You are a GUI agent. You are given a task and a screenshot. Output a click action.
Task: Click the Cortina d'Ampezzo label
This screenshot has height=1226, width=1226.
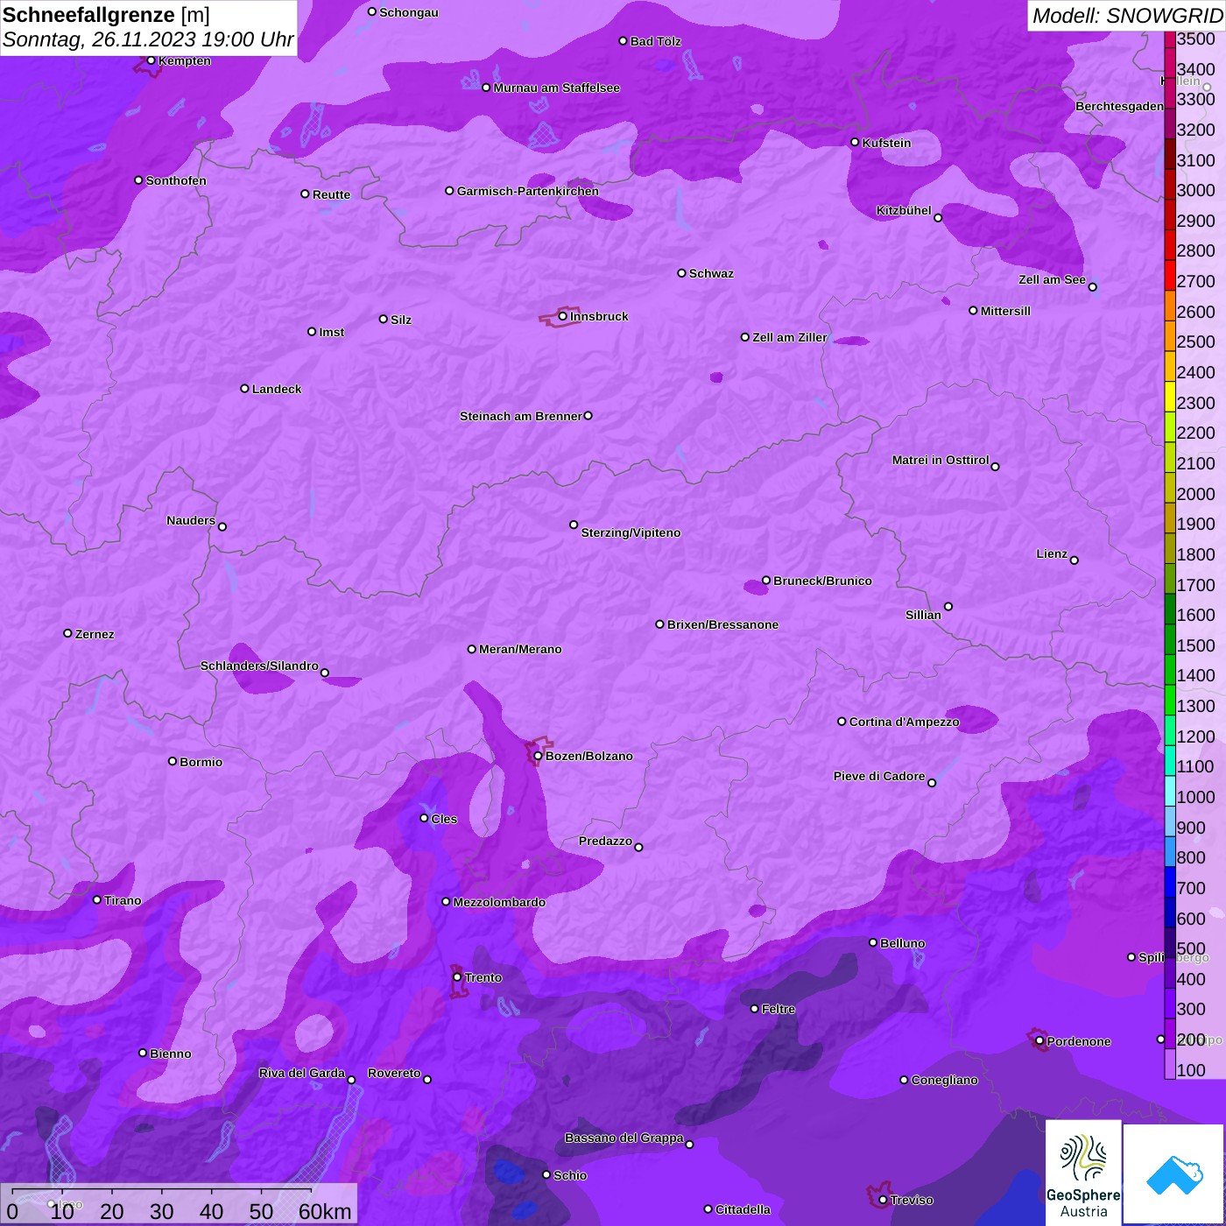point(904,722)
